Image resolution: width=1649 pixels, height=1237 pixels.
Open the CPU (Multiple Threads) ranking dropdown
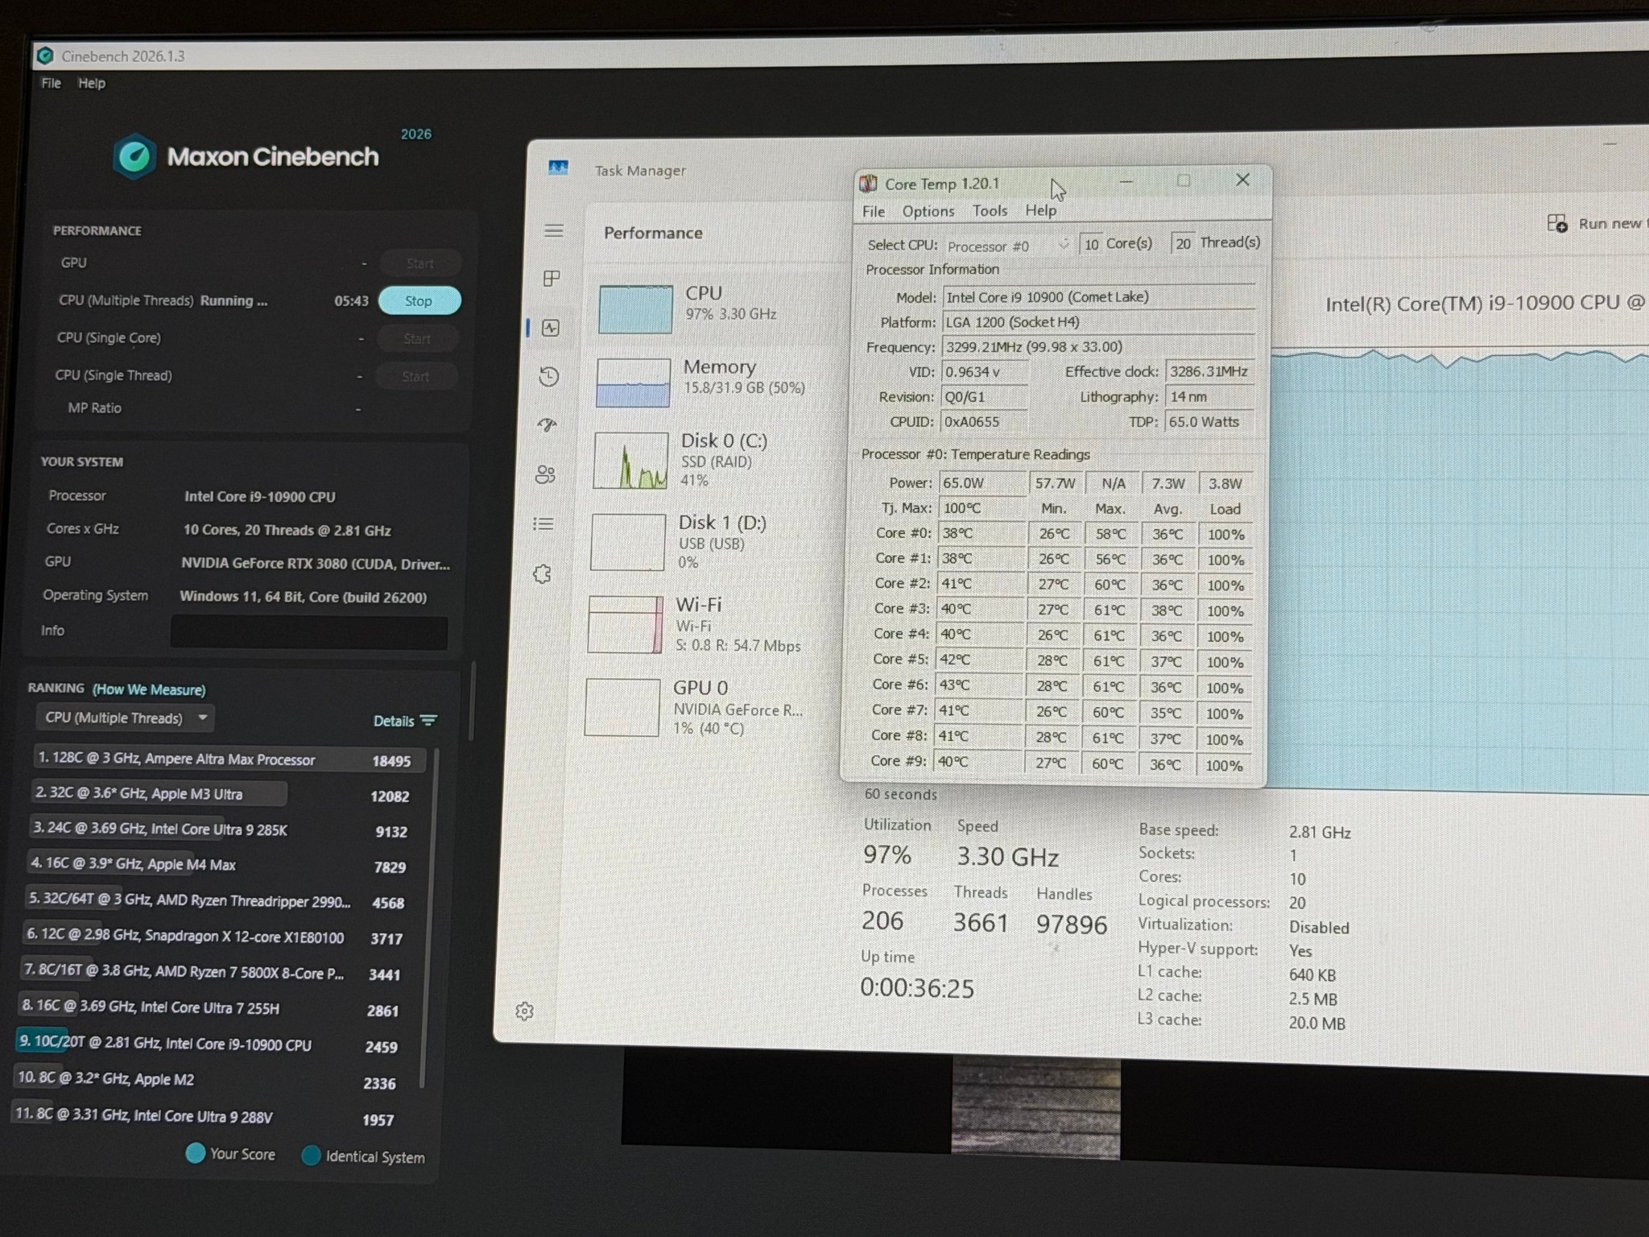click(125, 718)
